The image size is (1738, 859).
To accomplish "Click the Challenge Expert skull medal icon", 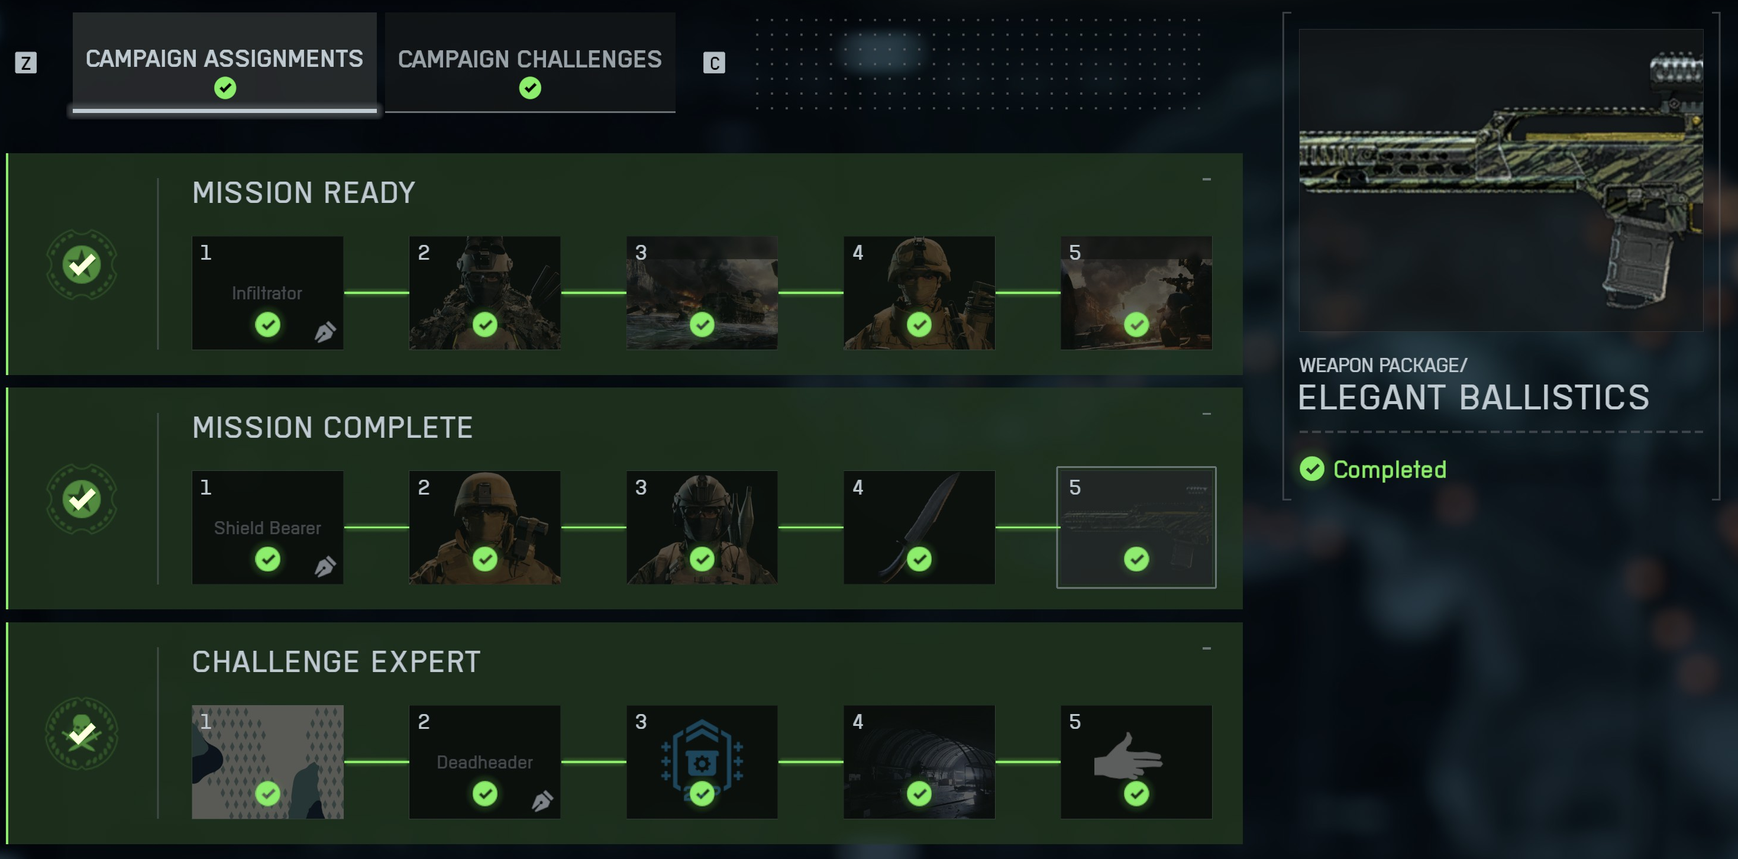I will pyautogui.click(x=82, y=734).
